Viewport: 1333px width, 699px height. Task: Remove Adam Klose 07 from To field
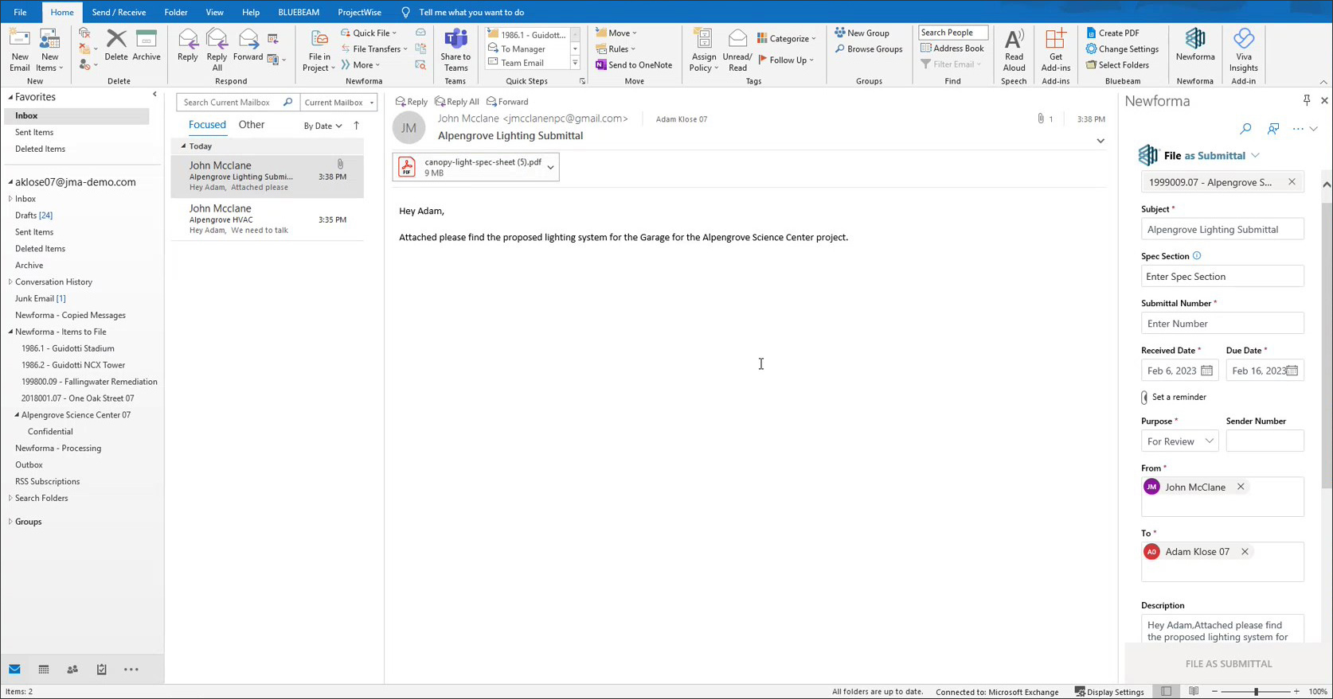point(1245,552)
